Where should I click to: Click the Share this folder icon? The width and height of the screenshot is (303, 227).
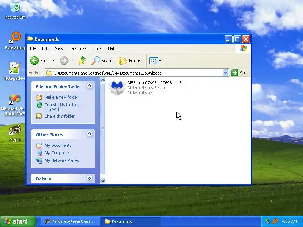point(39,116)
